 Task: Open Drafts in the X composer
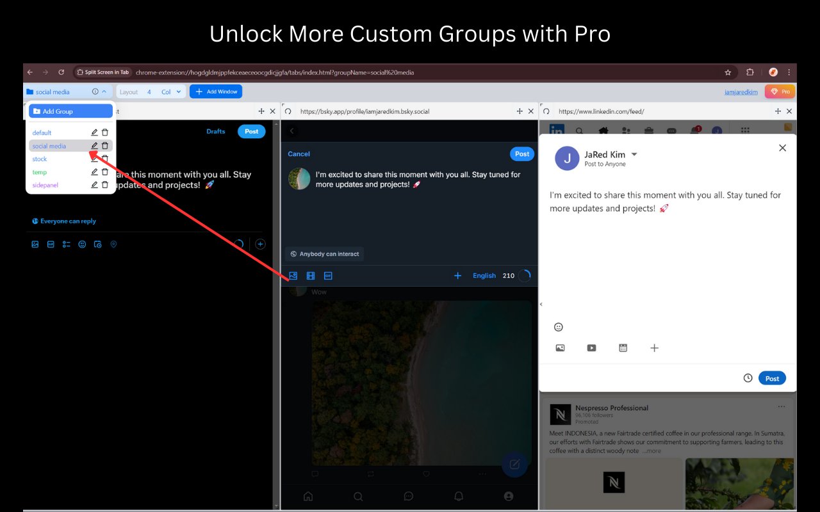point(216,131)
